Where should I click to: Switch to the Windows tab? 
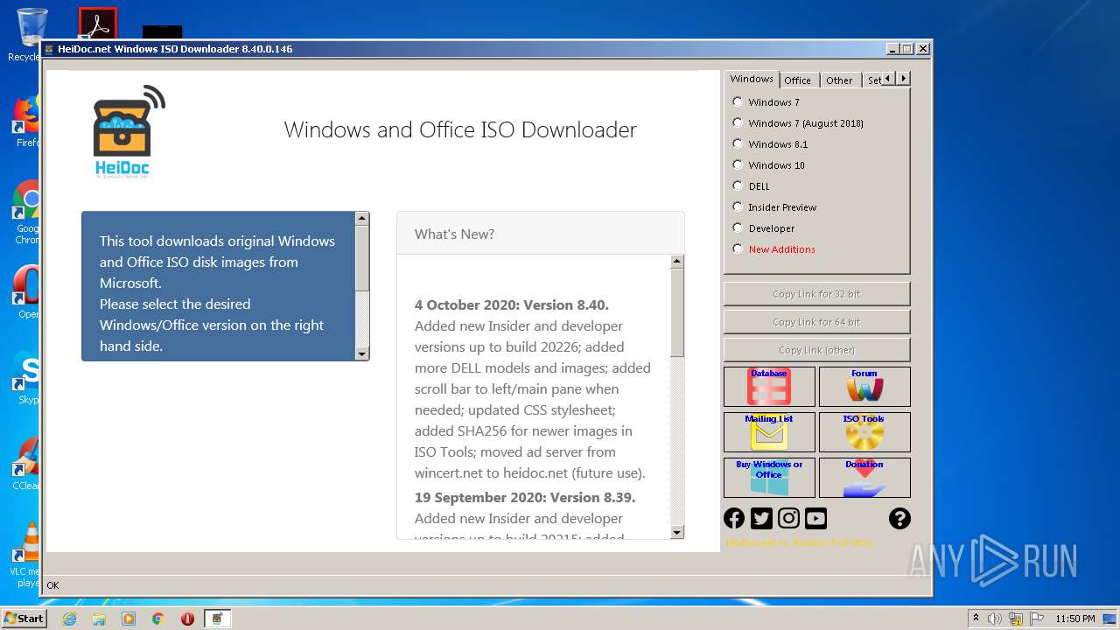(x=752, y=79)
